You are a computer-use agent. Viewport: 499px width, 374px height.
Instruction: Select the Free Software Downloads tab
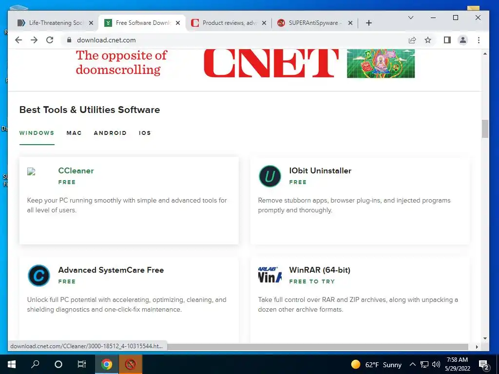(x=142, y=23)
